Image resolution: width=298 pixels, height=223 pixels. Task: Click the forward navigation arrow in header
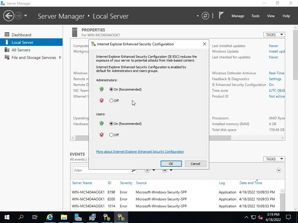pos(19,16)
